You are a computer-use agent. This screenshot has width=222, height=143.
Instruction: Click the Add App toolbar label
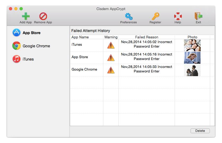tap(26, 22)
